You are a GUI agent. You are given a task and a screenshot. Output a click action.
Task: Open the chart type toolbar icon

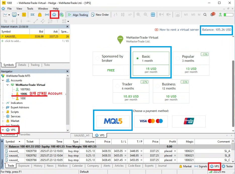5,15
